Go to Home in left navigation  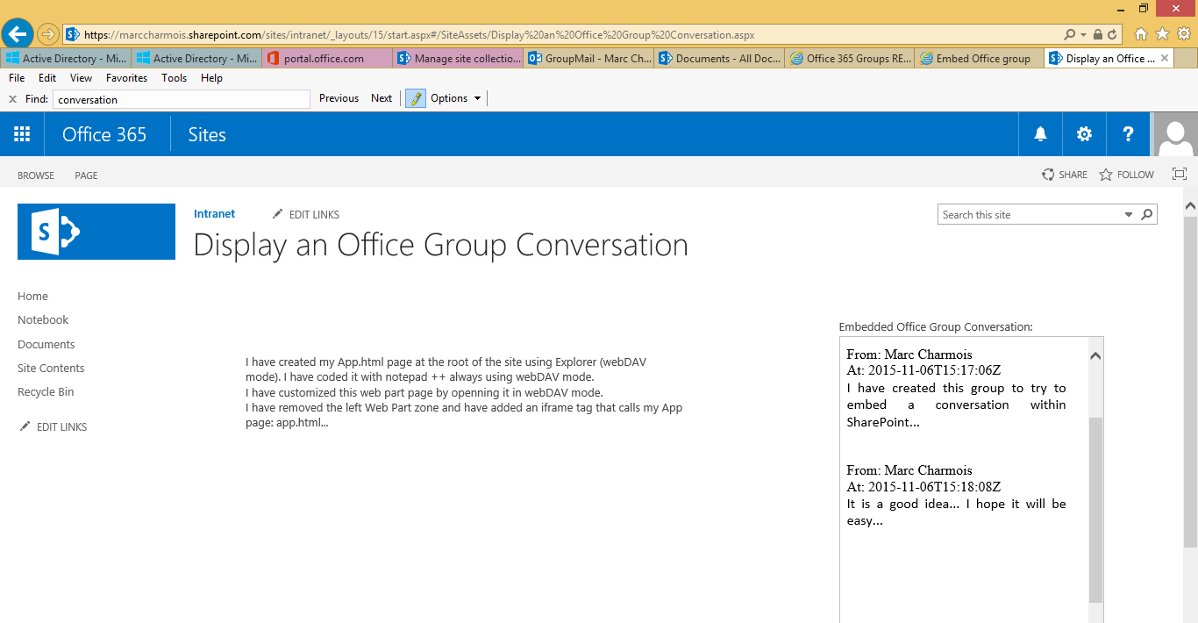point(32,297)
